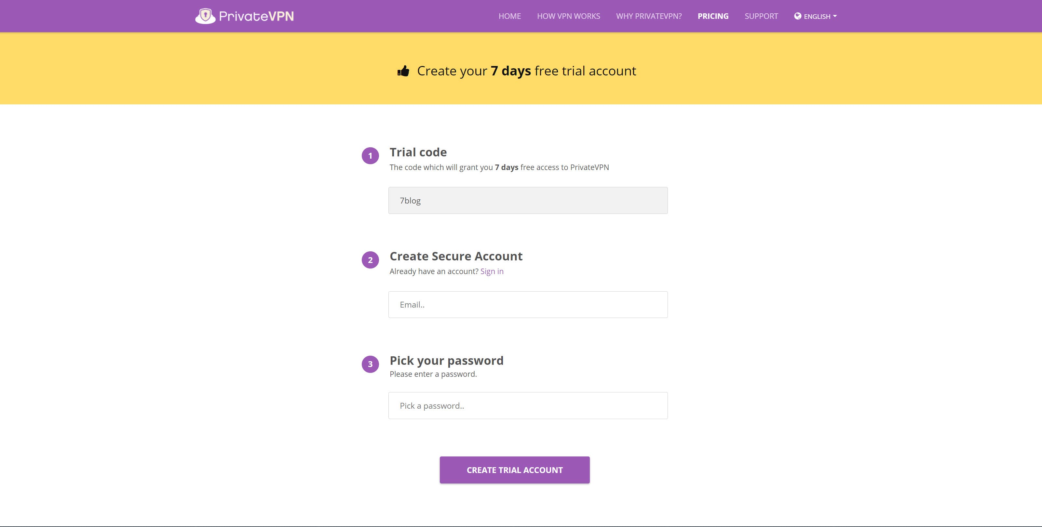This screenshot has height=527, width=1042.
Task: Click the globe language icon
Action: pos(797,16)
